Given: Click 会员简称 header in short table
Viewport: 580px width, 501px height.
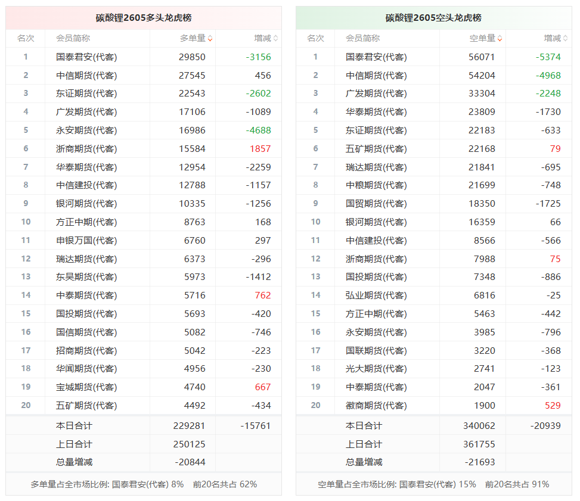Looking at the screenshot, I should click(x=362, y=38).
